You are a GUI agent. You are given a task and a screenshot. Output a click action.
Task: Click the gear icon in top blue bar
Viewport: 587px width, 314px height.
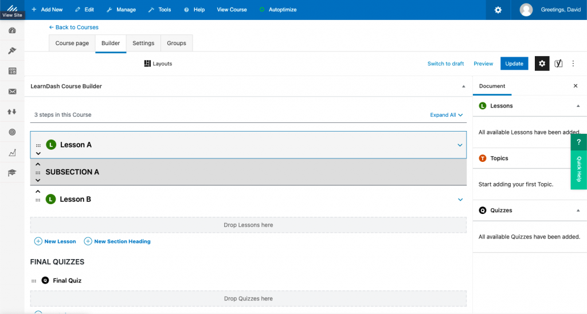498,10
